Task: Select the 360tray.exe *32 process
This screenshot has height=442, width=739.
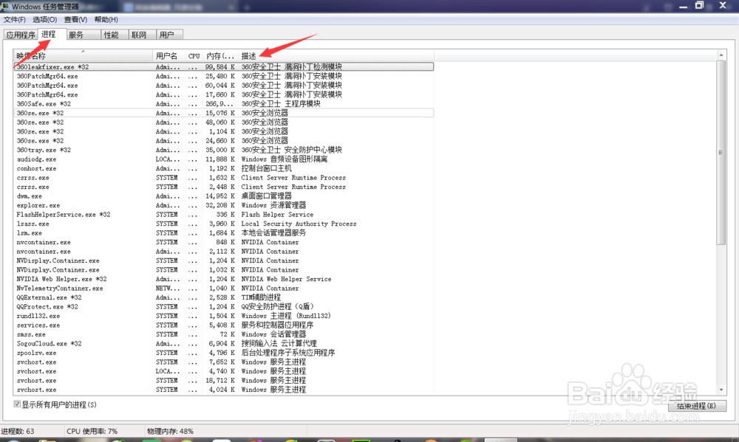Action: [224, 150]
